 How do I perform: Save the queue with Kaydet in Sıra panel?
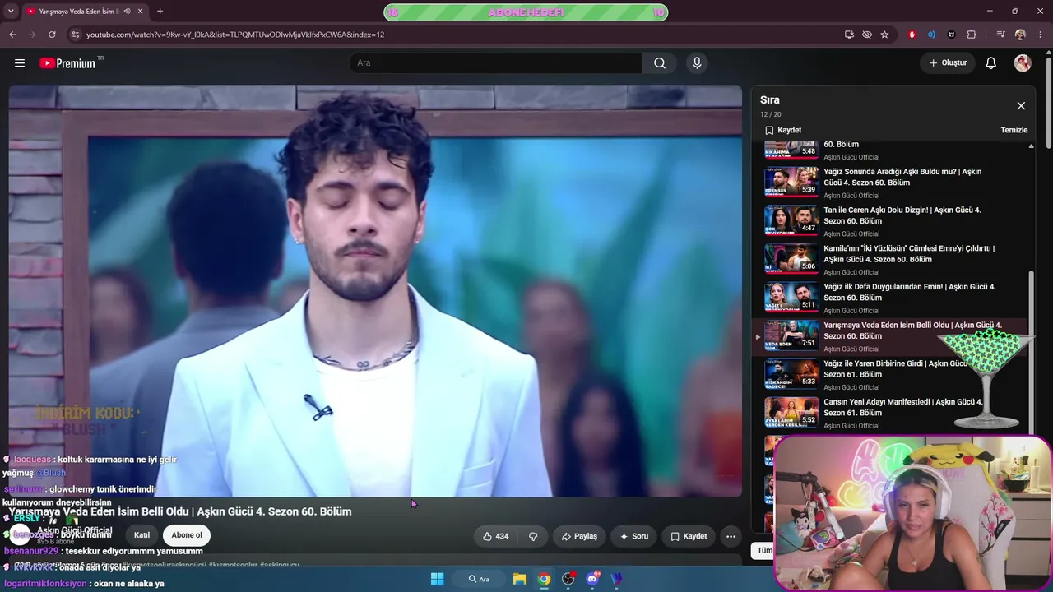click(783, 130)
